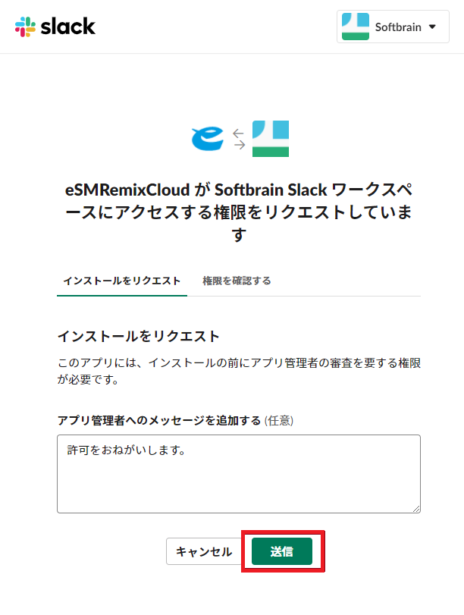Click the admin review description paragraph

(239, 371)
